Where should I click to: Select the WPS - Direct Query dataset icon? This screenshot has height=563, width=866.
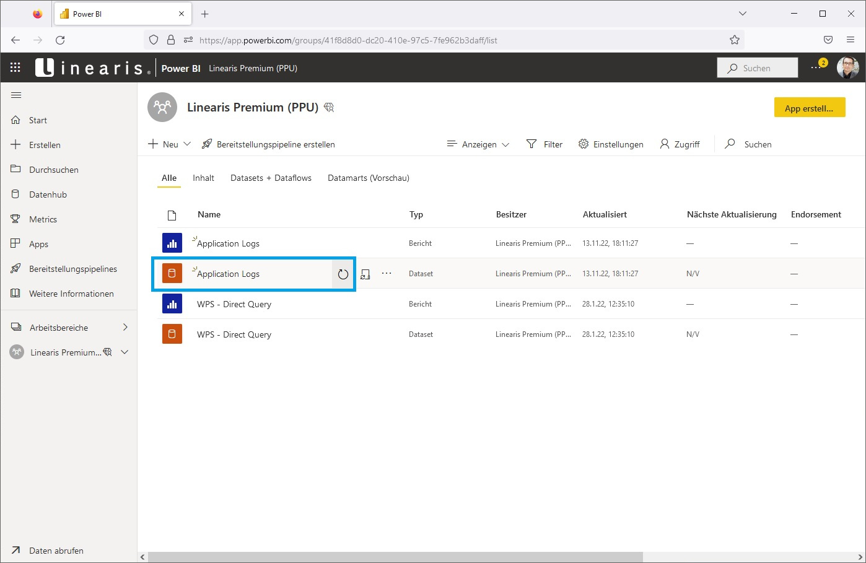click(172, 334)
